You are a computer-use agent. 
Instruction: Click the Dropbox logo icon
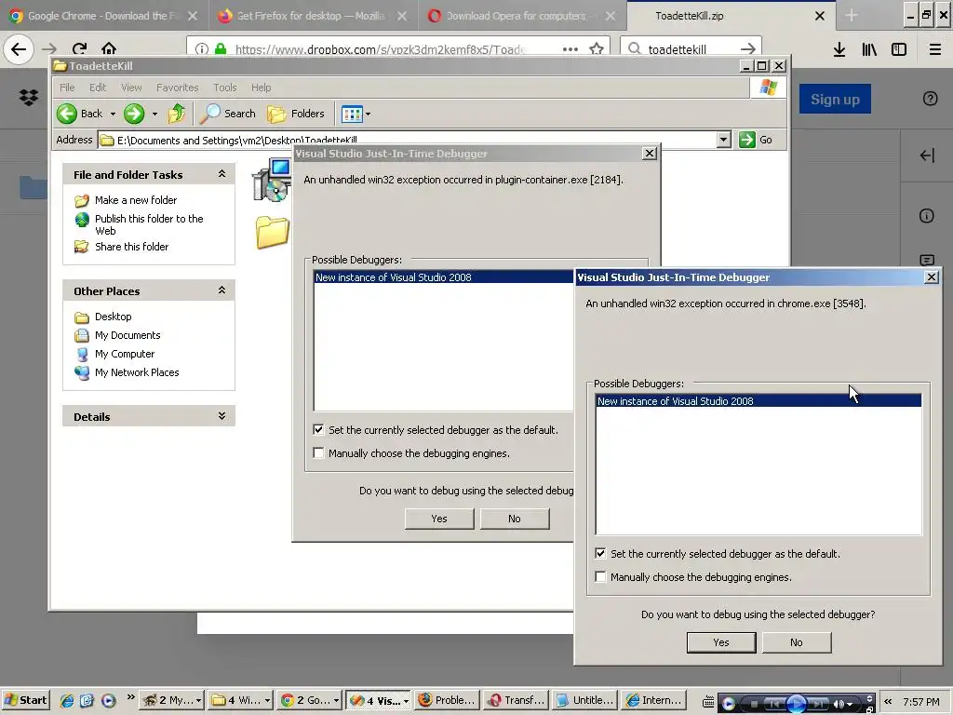(x=29, y=97)
